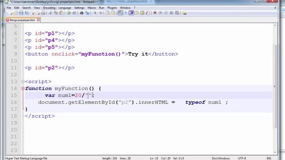Open the Function list toolbar icon

pyautogui.click(x=148, y=13)
